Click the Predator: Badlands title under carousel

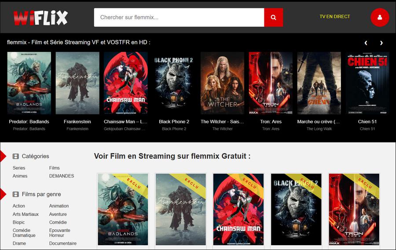tap(29, 122)
